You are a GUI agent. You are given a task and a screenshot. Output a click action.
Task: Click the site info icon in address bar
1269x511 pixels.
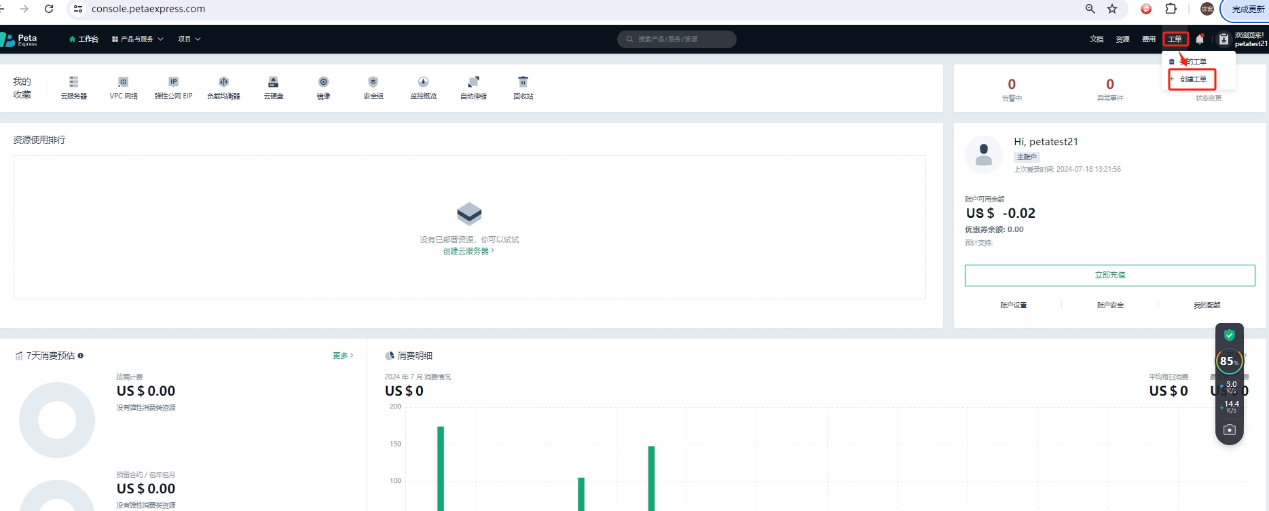[78, 9]
